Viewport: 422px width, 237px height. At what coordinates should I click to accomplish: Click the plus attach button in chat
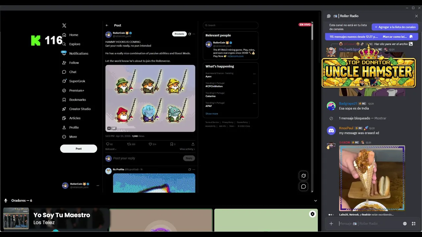coord(331,224)
